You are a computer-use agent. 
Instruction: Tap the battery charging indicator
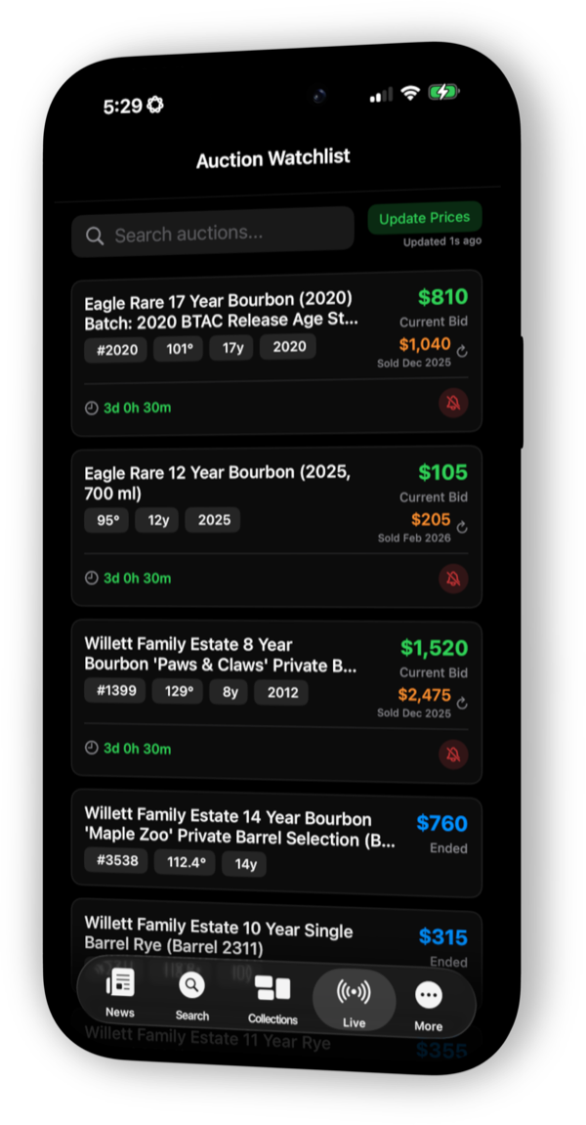pyautogui.click(x=444, y=92)
